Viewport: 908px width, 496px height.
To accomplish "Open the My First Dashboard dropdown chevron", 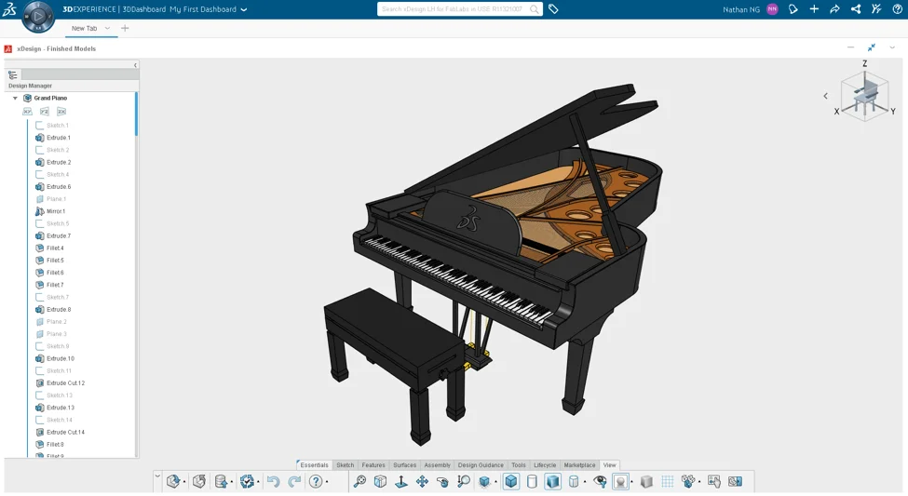I will [244, 10].
